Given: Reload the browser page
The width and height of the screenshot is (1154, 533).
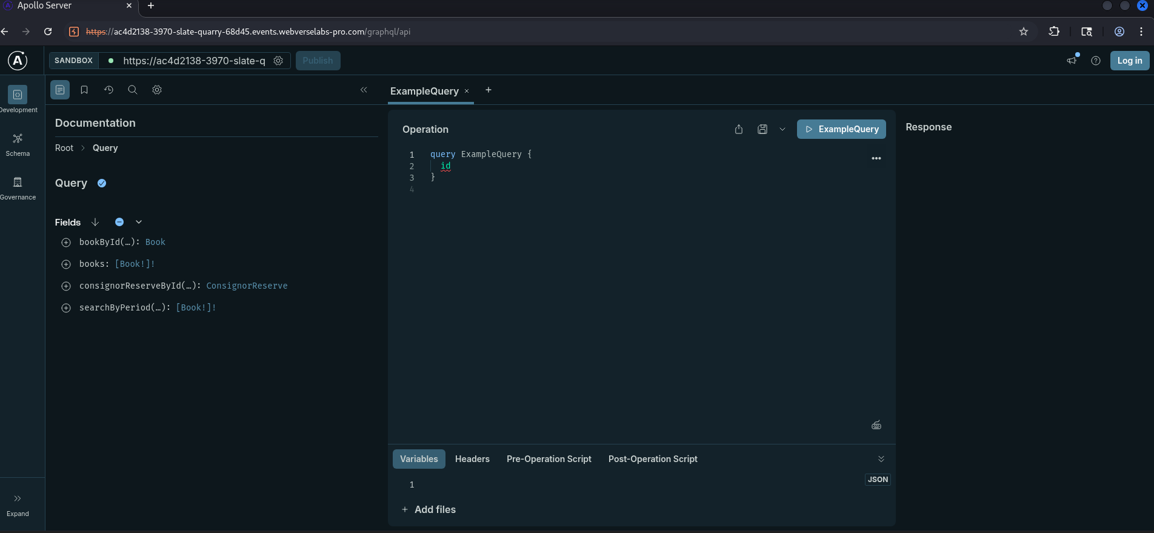Looking at the screenshot, I should (48, 32).
